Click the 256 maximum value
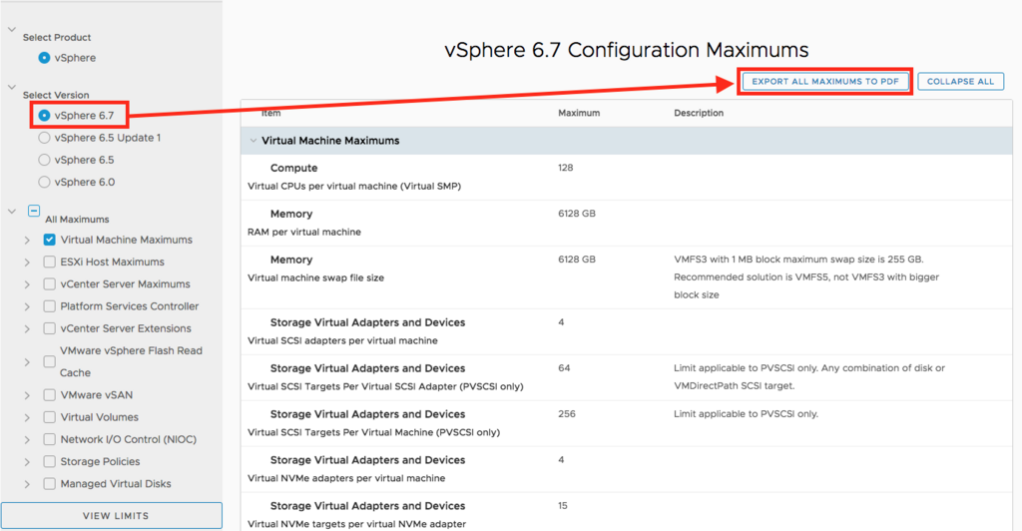 pyautogui.click(x=567, y=414)
